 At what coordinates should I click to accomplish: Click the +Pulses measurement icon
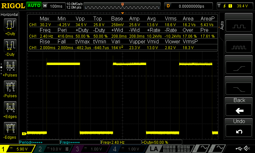coord(11,66)
